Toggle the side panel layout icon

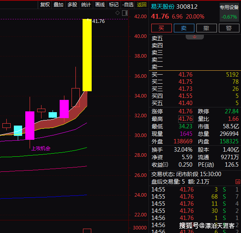124,13
